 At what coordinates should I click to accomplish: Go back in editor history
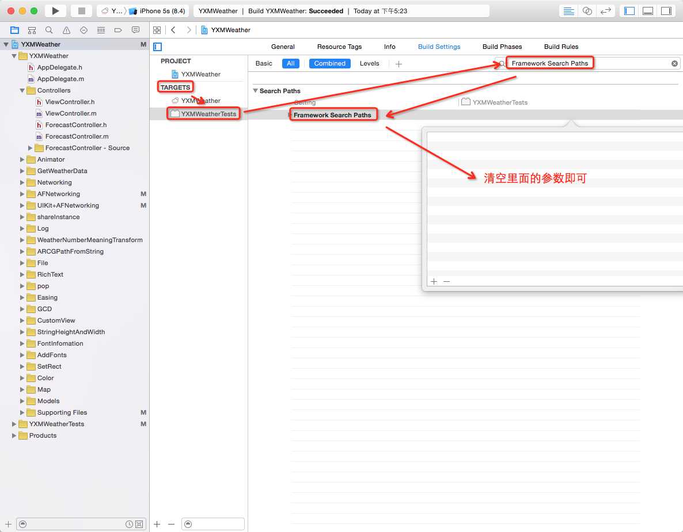pyautogui.click(x=173, y=30)
